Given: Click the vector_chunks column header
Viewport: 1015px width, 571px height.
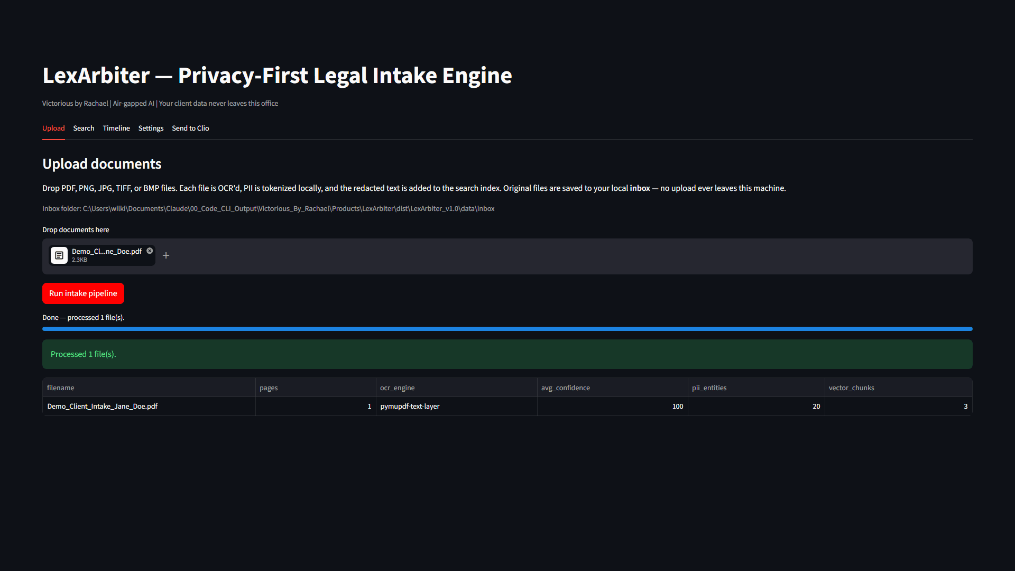Looking at the screenshot, I should (x=898, y=388).
